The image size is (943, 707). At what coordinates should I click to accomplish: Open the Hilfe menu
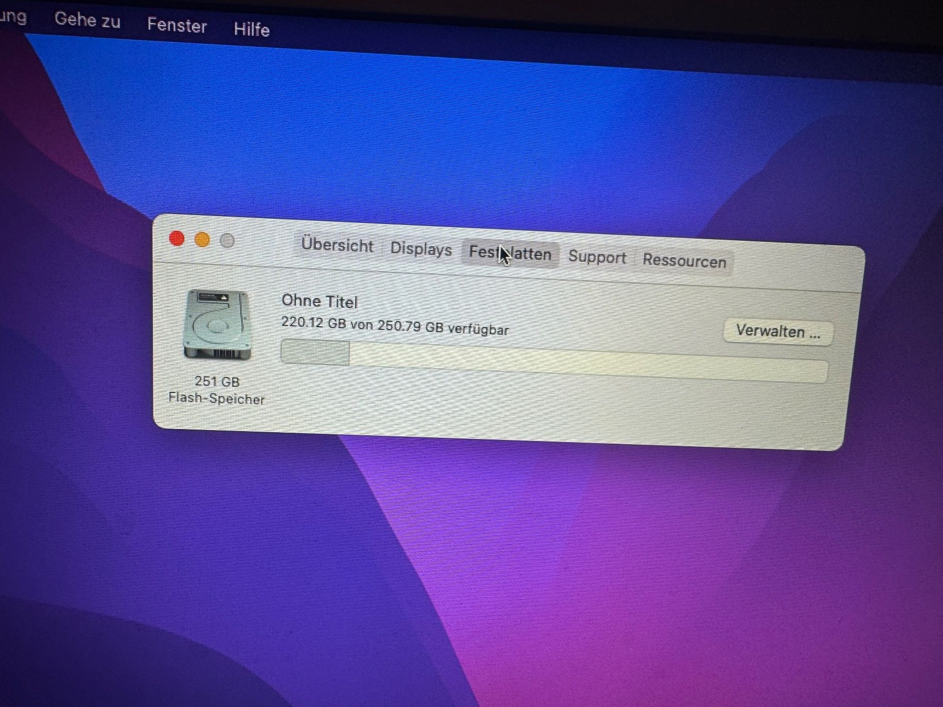[251, 29]
